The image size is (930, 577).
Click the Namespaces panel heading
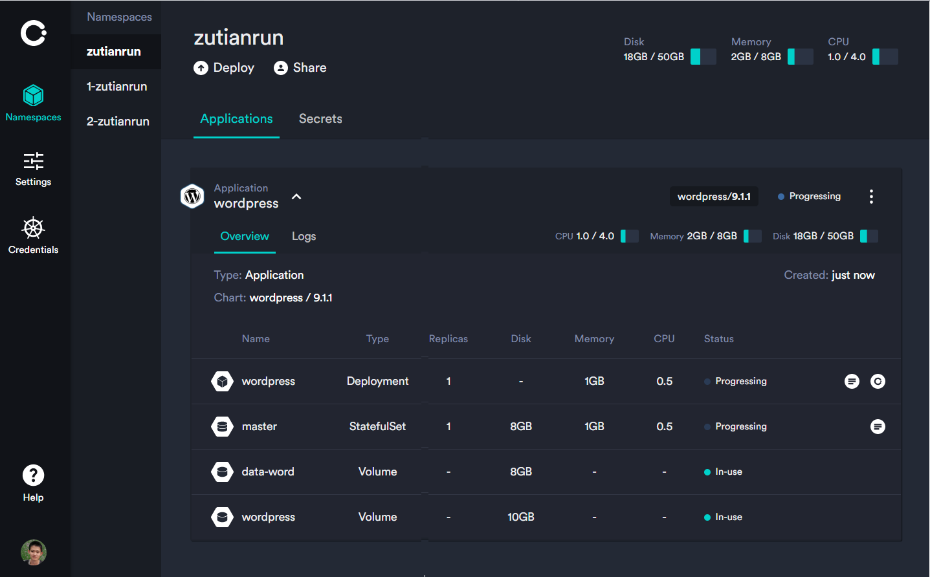[x=119, y=17]
